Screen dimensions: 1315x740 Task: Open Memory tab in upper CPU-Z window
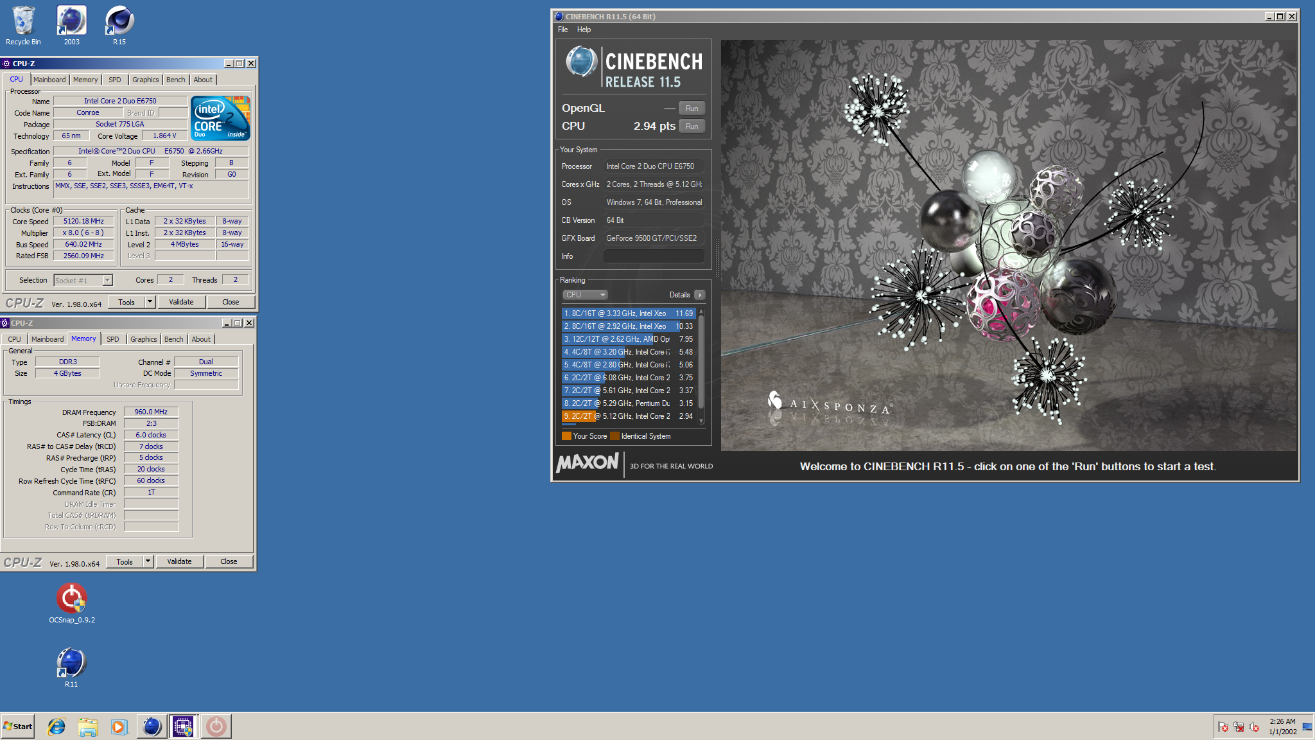click(85, 80)
